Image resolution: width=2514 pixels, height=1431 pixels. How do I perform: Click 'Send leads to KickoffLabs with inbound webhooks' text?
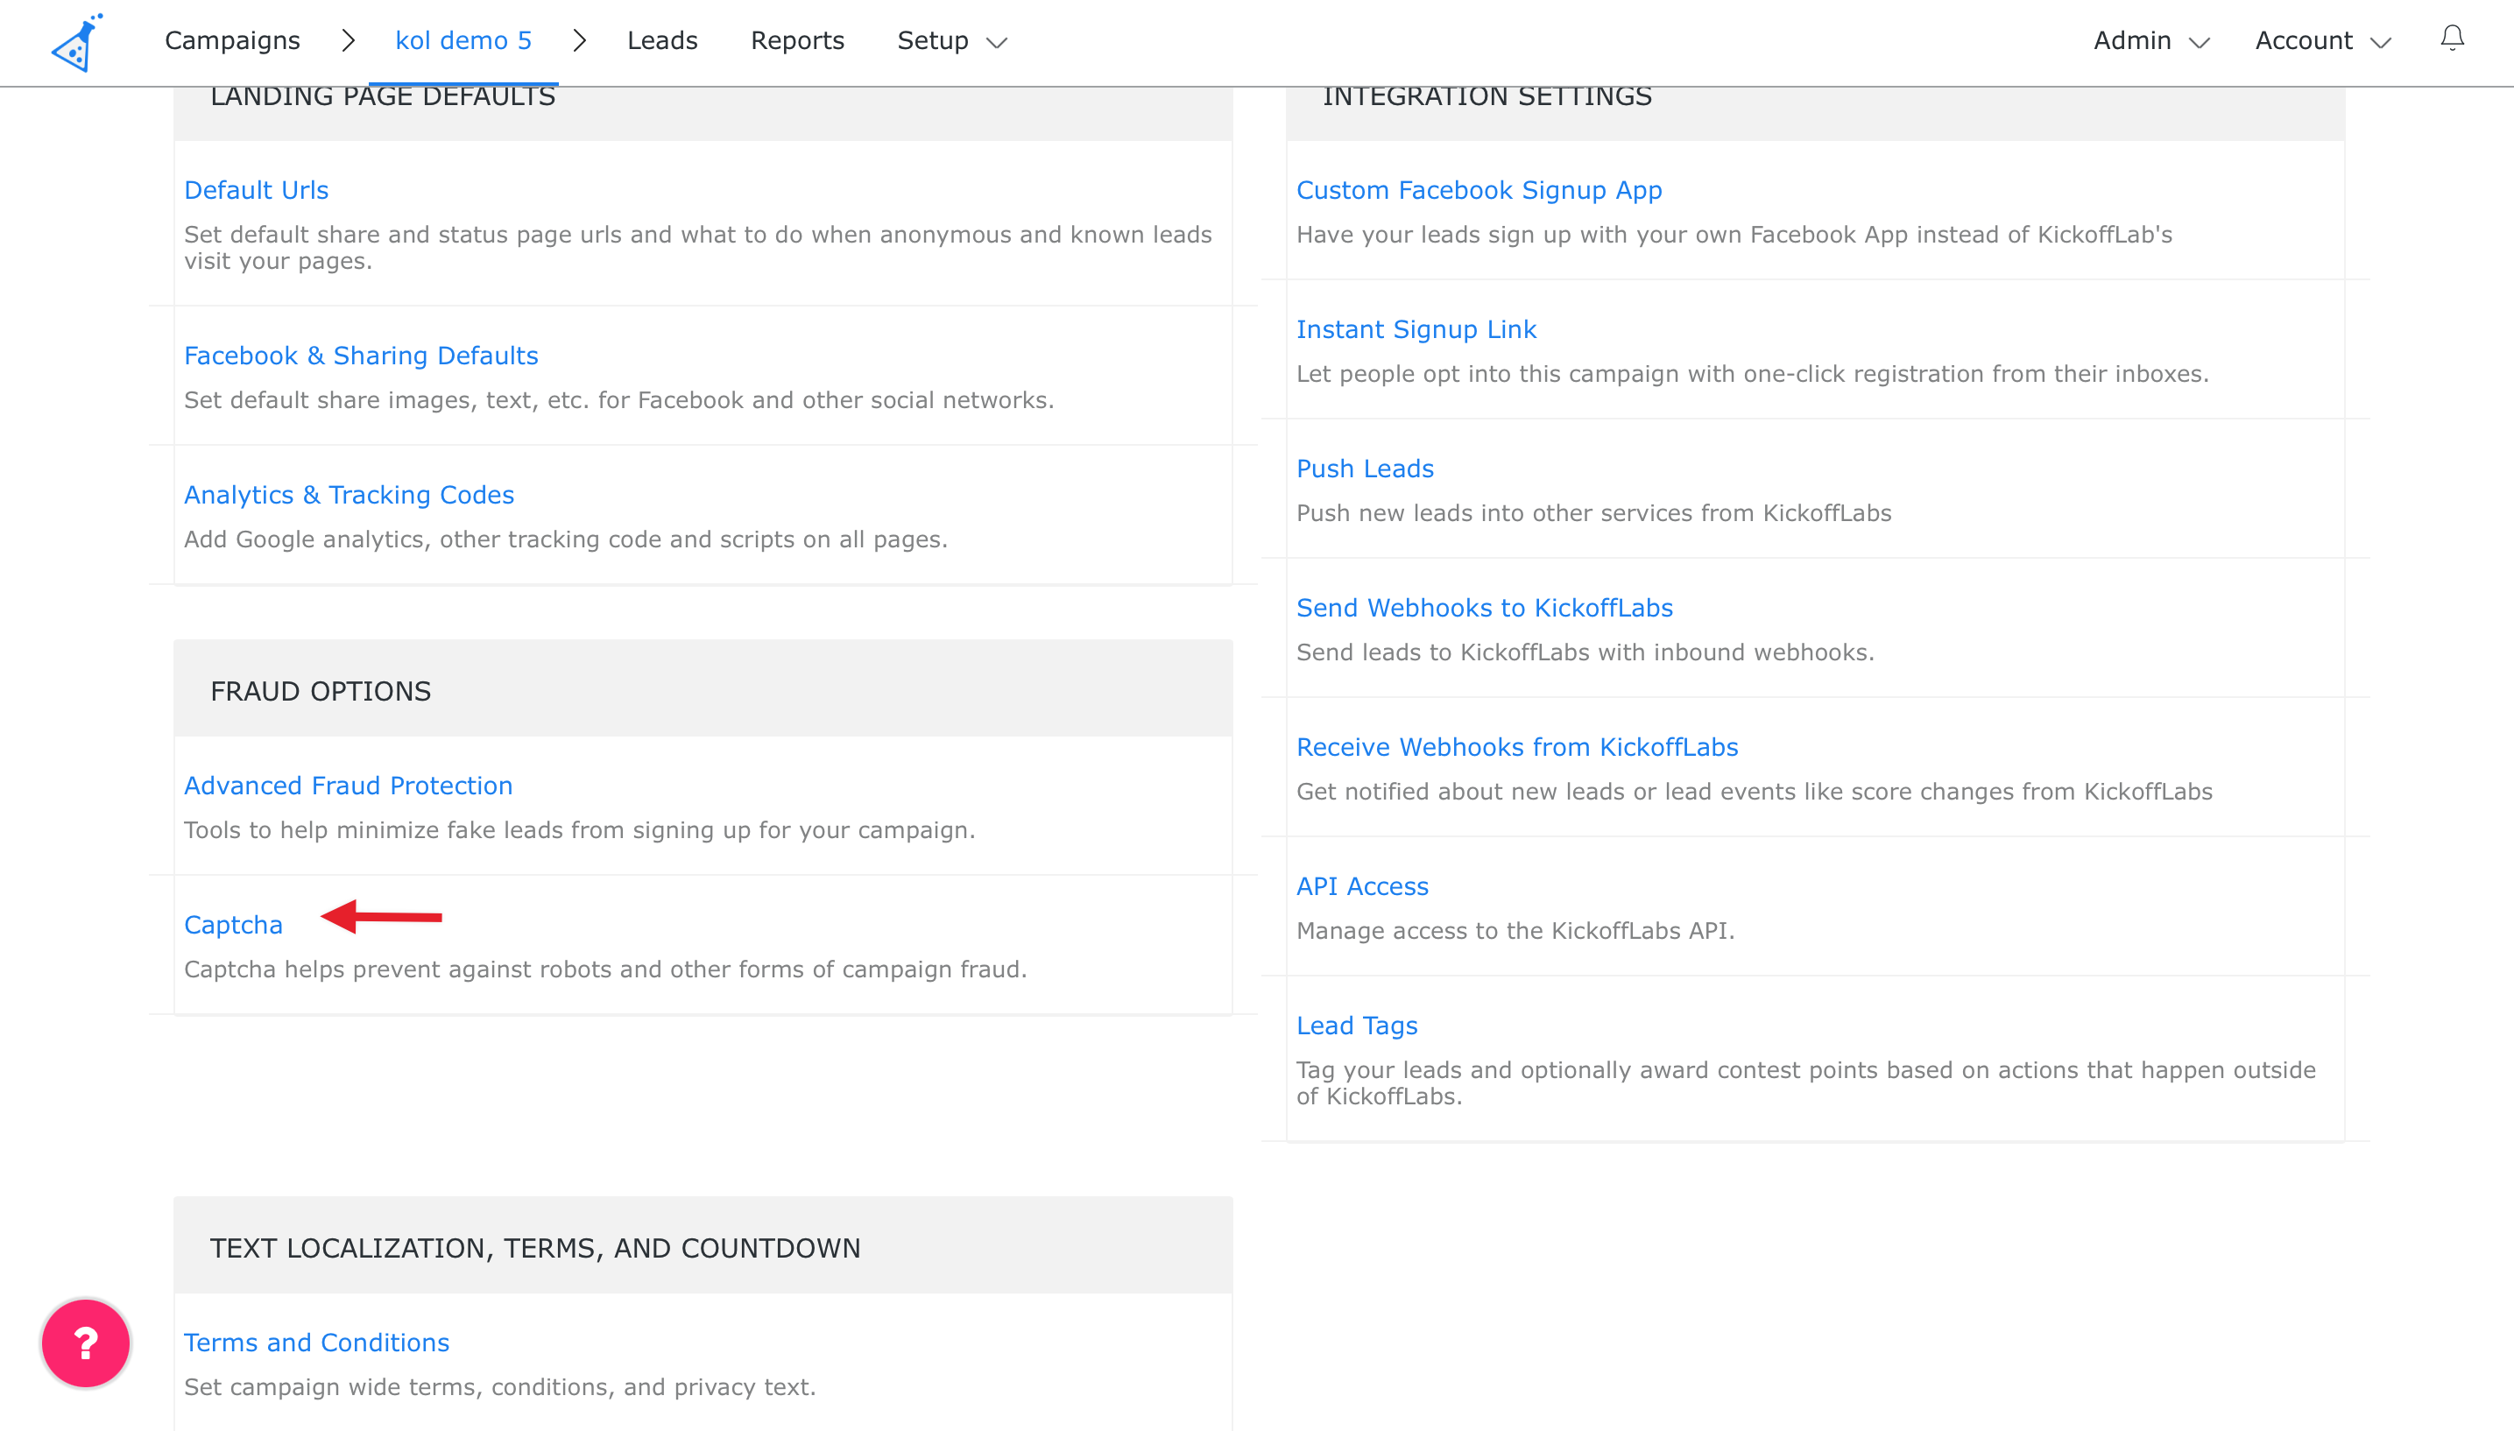pyautogui.click(x=1585, y=652)
